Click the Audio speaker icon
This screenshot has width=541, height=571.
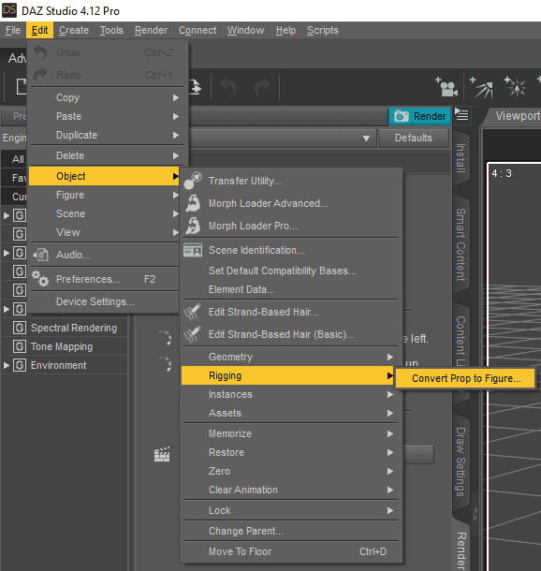[x=40, y=255]
